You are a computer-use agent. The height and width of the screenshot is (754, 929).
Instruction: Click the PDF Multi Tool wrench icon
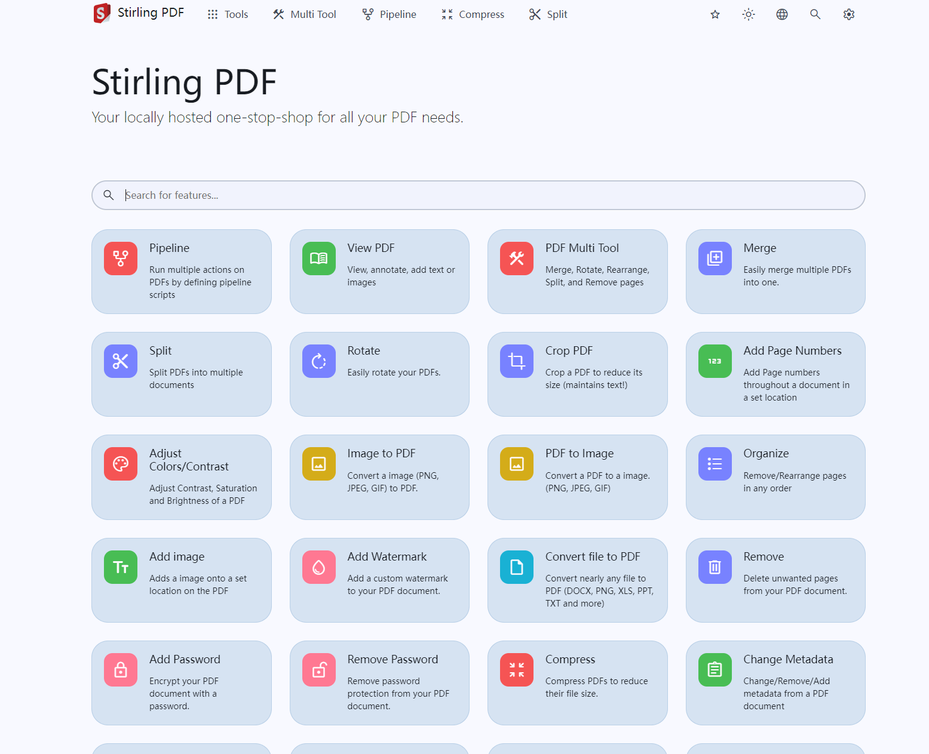click(x=517, y=258)
